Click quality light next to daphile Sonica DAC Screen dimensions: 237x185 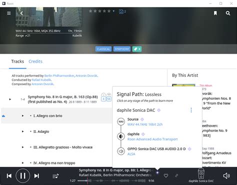click(x=159, y=110)
